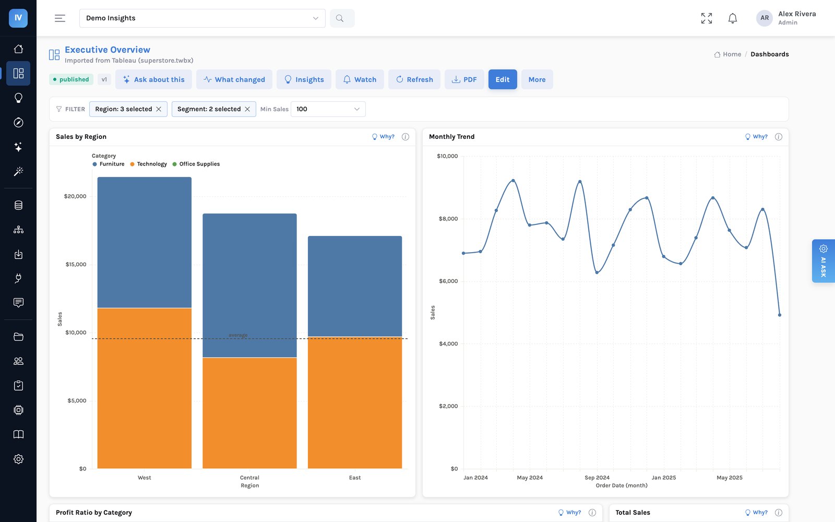The width and height of the screenshot is (835, 522).
Task: Toggle the Technology category in the legend
Action: [x=149, y=164]
